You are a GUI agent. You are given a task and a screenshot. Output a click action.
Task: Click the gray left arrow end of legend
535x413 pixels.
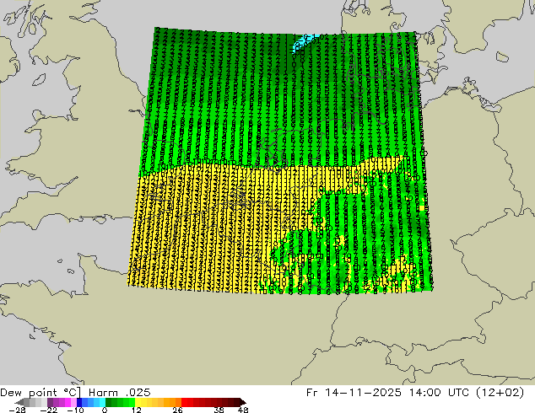19,402
